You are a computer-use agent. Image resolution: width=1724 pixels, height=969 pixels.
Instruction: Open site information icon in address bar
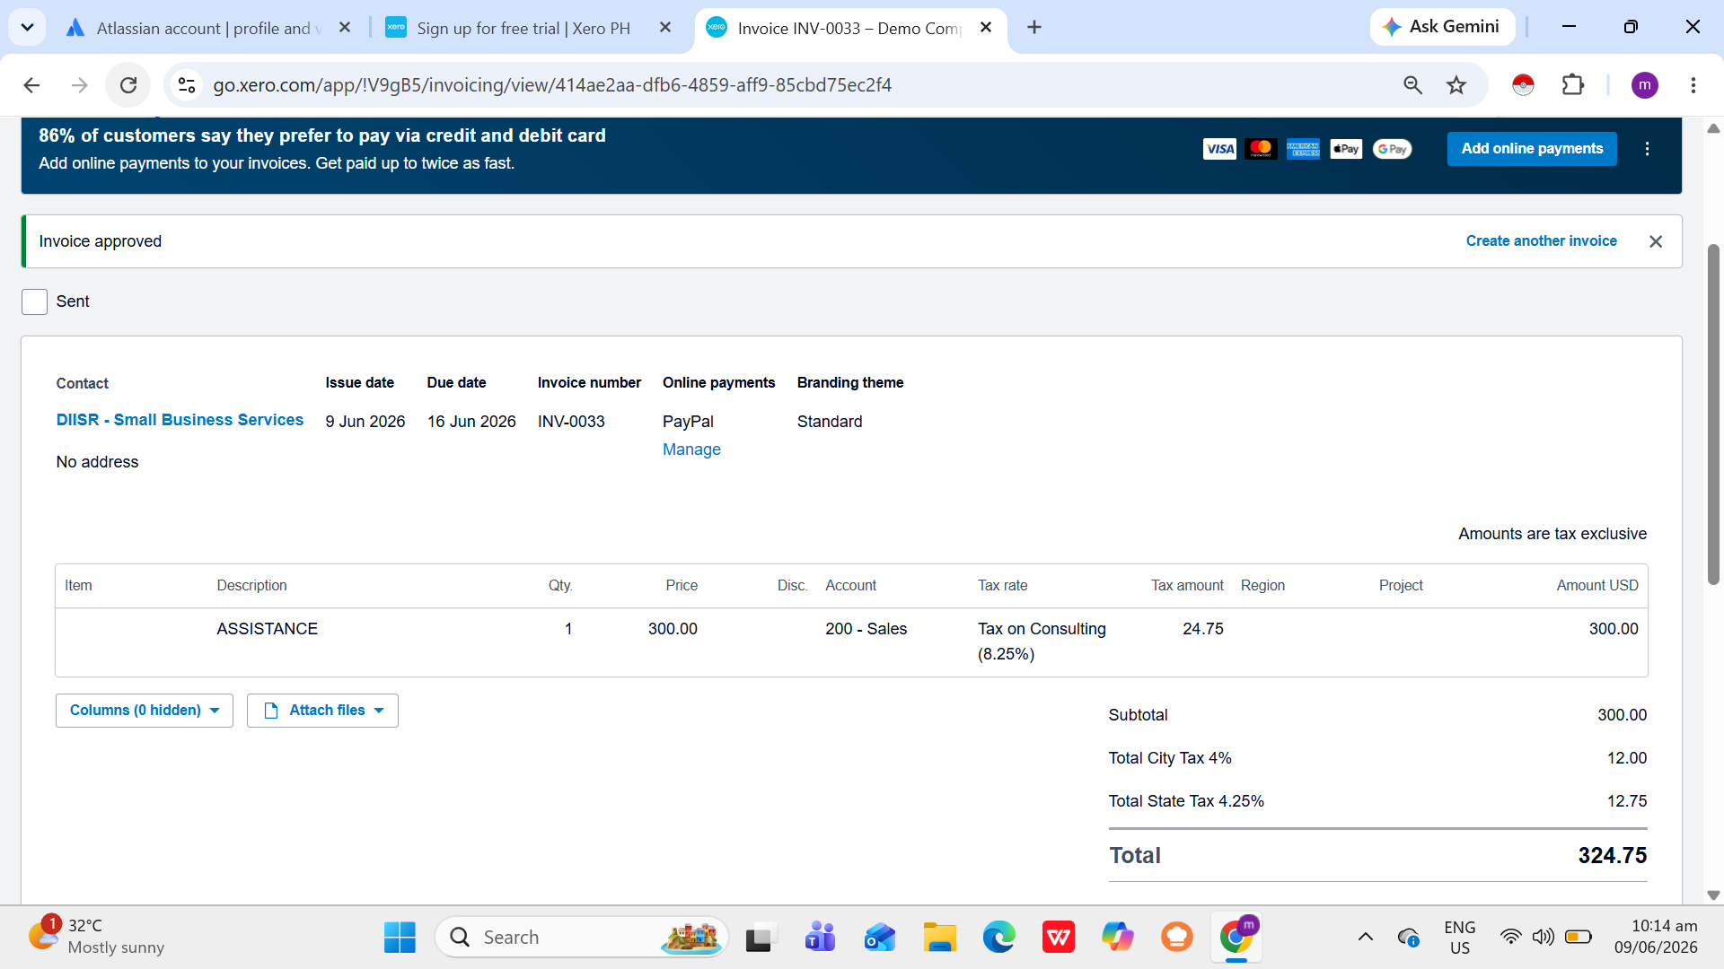click(187, 85)
